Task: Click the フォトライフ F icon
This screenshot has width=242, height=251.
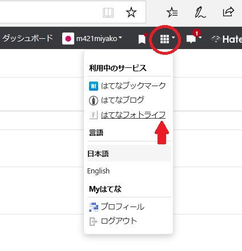Action: pos(94,115)
